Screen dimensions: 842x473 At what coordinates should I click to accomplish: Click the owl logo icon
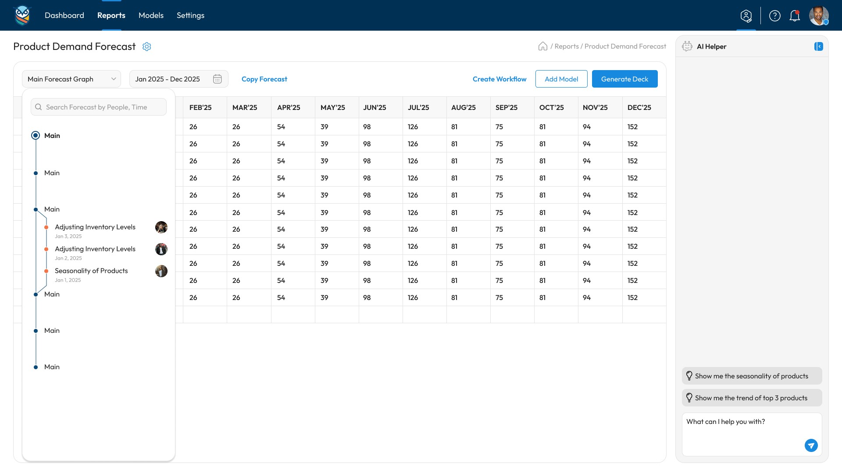tap(22, 15)
